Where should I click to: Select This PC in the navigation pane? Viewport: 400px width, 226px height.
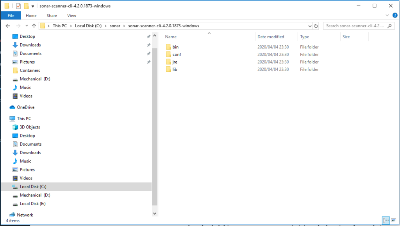24,119
